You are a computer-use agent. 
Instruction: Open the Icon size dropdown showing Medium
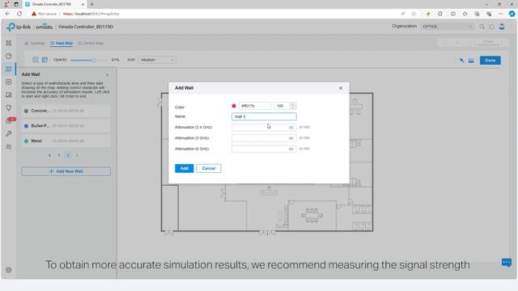[x=157, y=60]
